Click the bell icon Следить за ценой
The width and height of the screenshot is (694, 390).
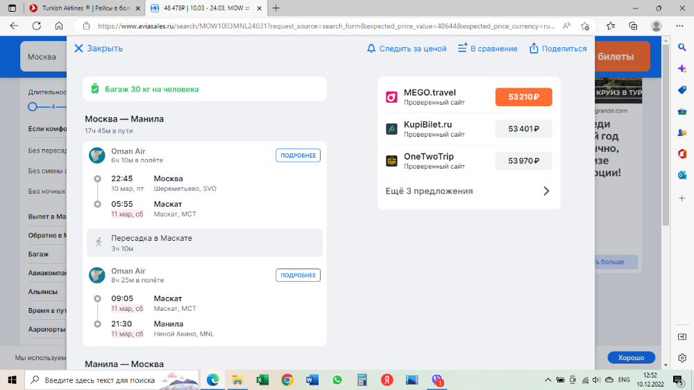[x=371, y=49]
